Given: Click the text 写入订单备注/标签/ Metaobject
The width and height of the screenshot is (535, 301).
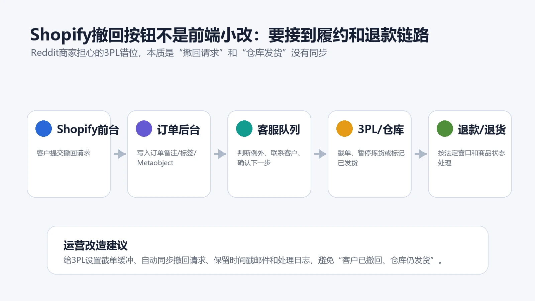Looking at the screenshot, I should click(167, 158).
